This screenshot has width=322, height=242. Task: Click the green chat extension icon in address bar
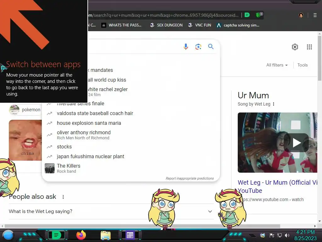coord(247,15)
